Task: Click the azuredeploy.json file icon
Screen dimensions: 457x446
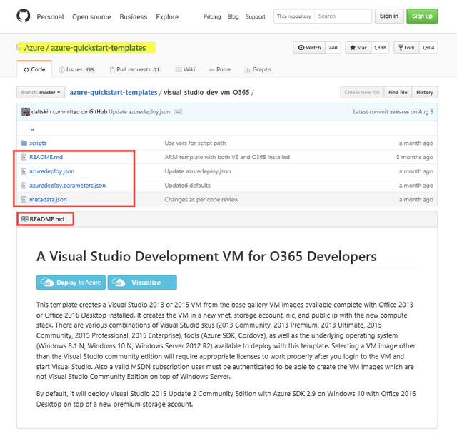Action: [x=24, y=171]
